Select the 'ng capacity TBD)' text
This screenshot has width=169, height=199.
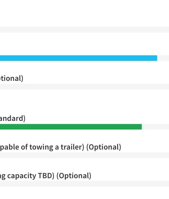click(x=27, y=176)
